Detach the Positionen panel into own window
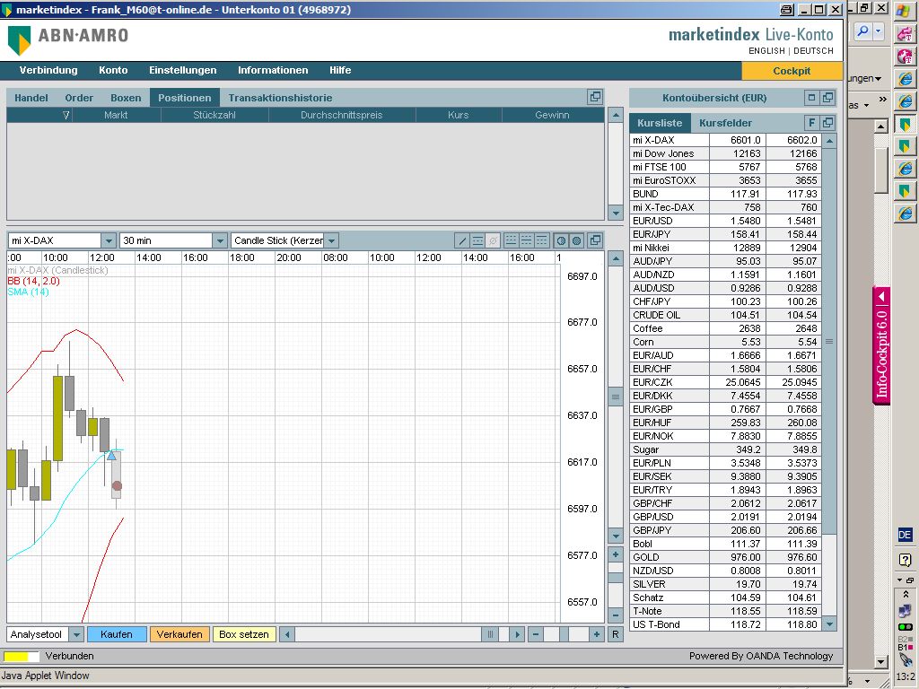This screenshot has width=919, height=689. point(594,98)
